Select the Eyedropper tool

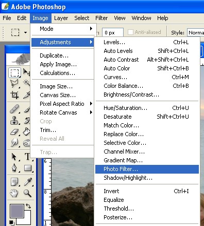(28, 182)
